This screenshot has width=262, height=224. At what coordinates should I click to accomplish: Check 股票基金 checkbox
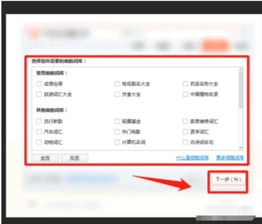117,121
